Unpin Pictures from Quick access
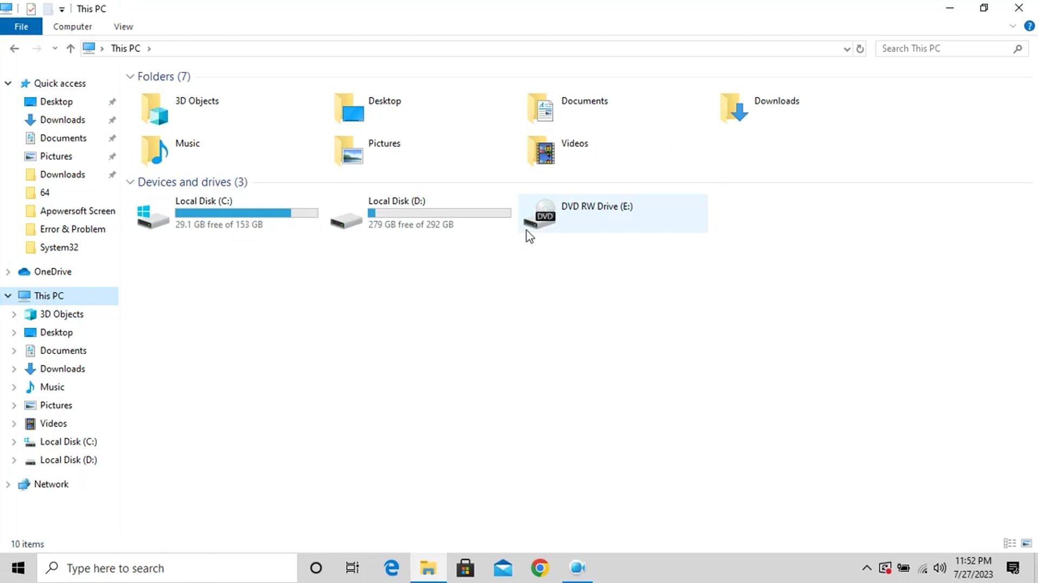This screenshot has width=1038, height=583. pyautogui.click(x=112, y=157)
